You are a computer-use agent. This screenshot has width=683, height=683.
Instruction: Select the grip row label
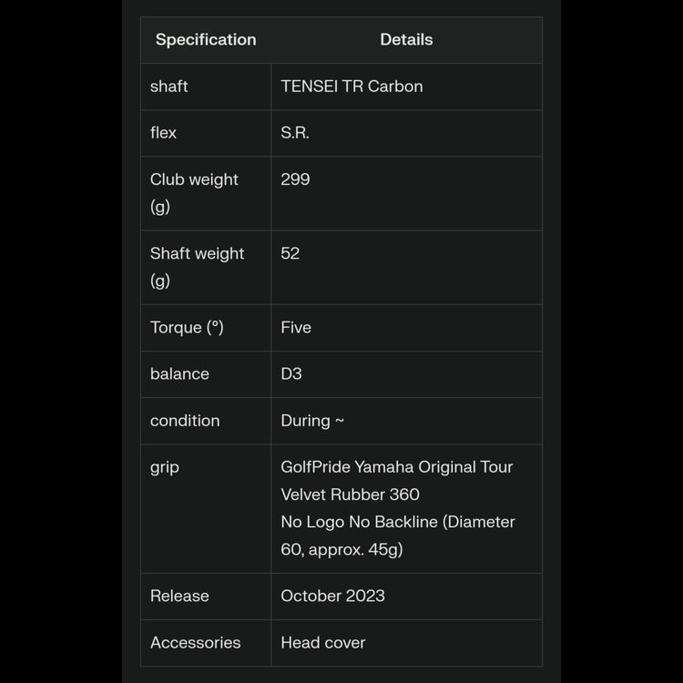(x=165, y=467)
